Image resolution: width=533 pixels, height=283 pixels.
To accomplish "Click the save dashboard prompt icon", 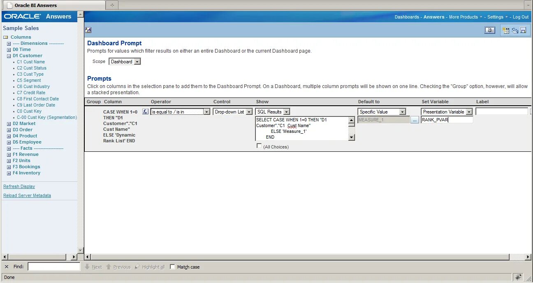I will coord(523,30).
